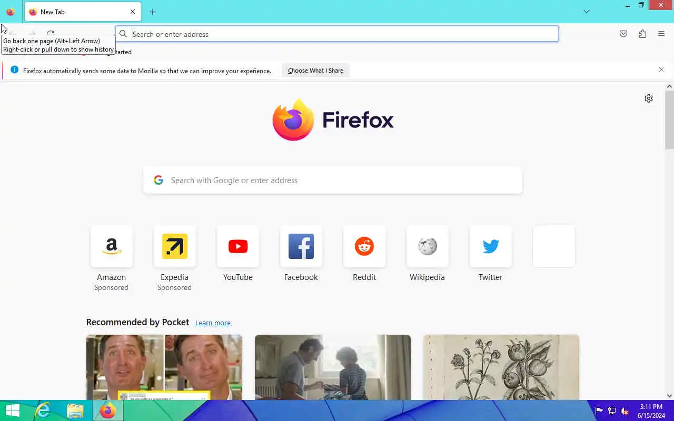
Task: Open the new tab personalize gear icon
Action: (649, 98)
